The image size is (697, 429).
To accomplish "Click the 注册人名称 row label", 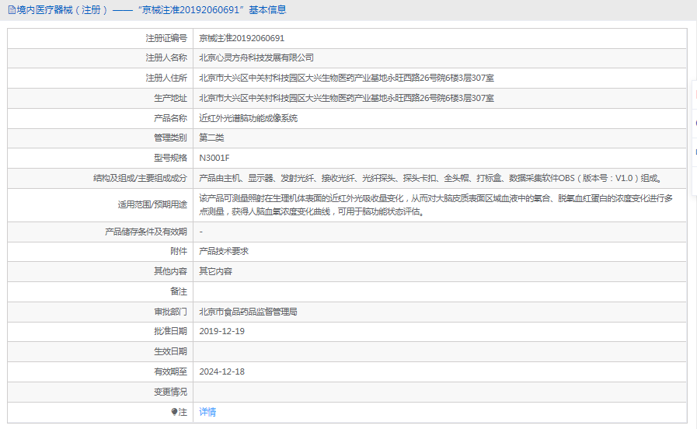I will [166, 58].
